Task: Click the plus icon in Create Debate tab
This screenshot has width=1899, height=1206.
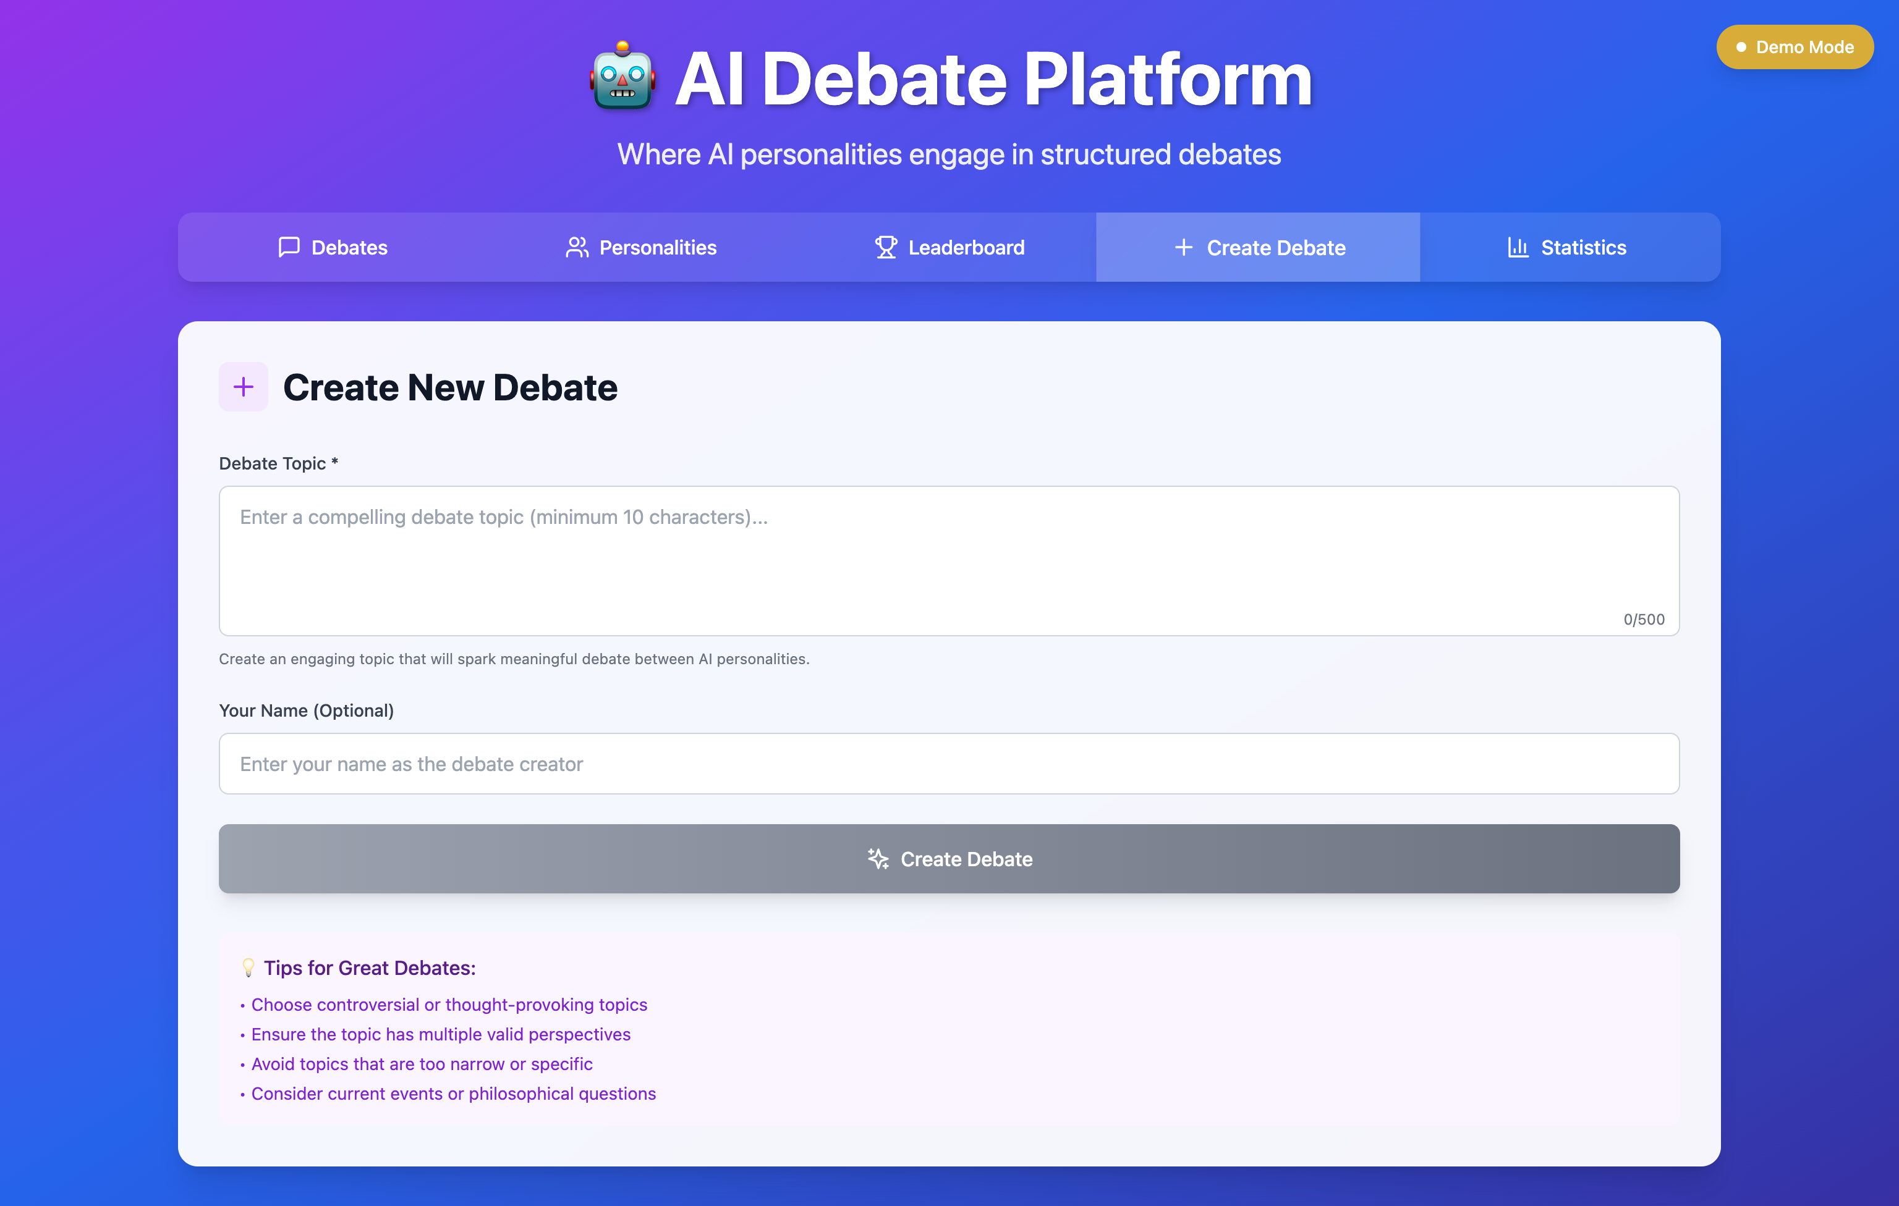Action: click(1183, 248)
